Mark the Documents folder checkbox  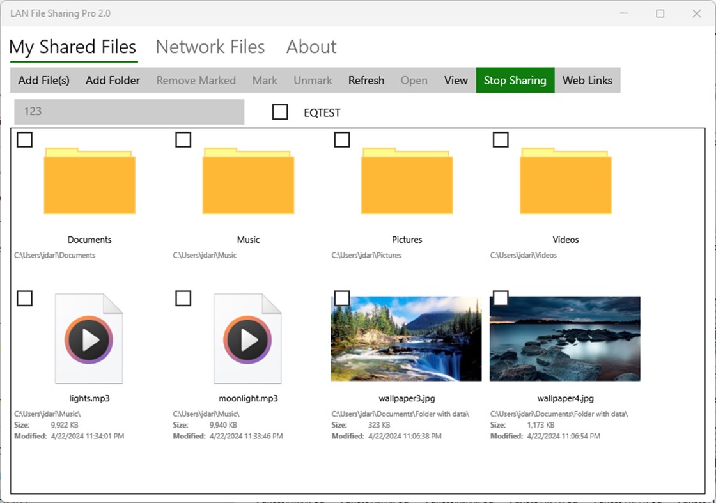pyautogui.click(x=24, y=139)
